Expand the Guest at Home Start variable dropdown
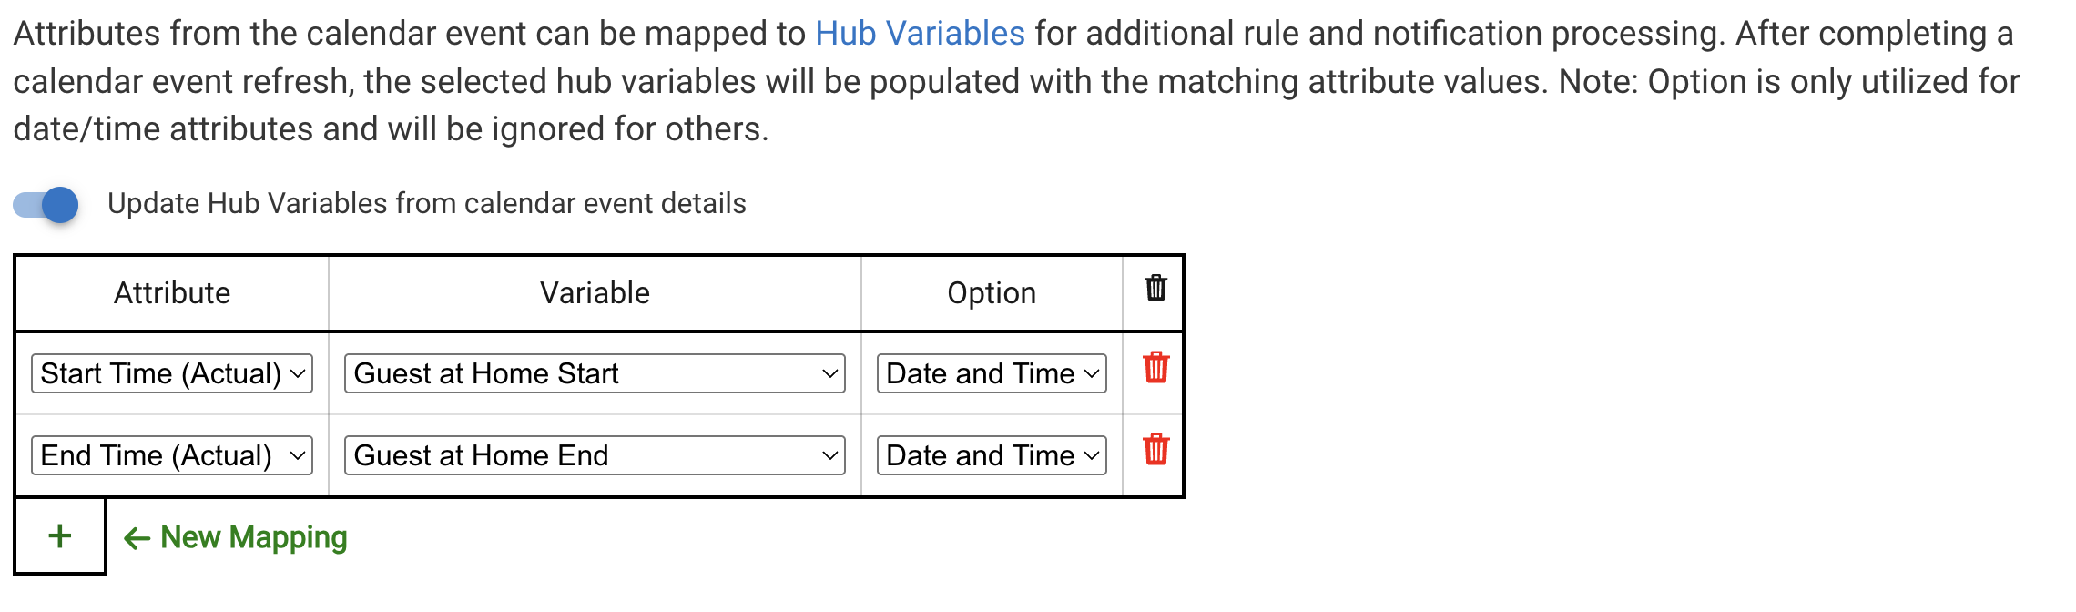The height and width of the screenshot is (612, 2076). click(595, 374)
